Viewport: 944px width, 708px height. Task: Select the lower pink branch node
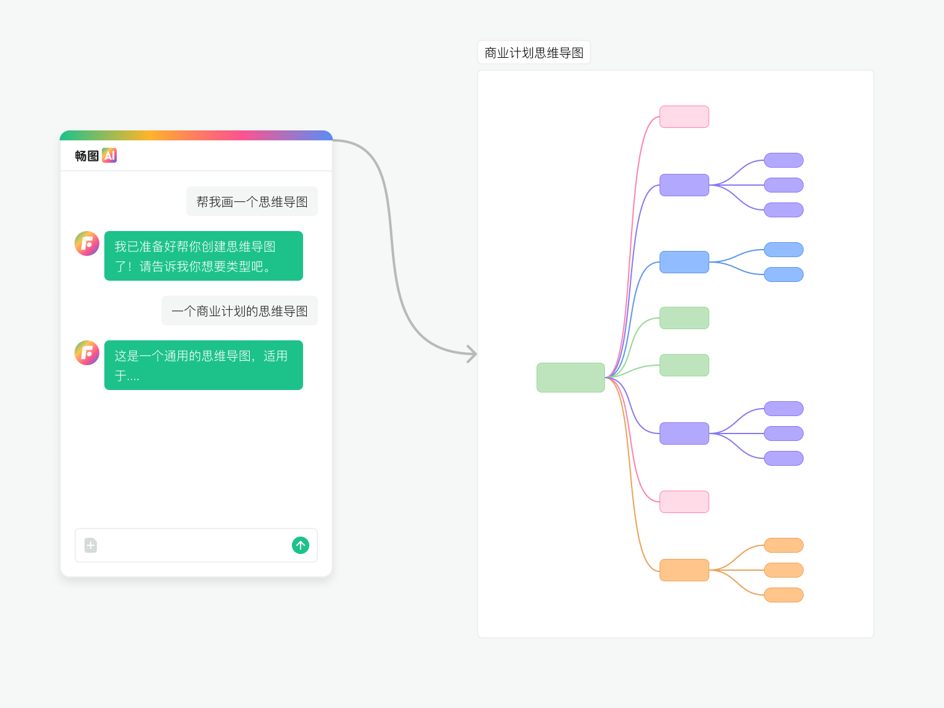pyautogui.click(x=684, y=502)
